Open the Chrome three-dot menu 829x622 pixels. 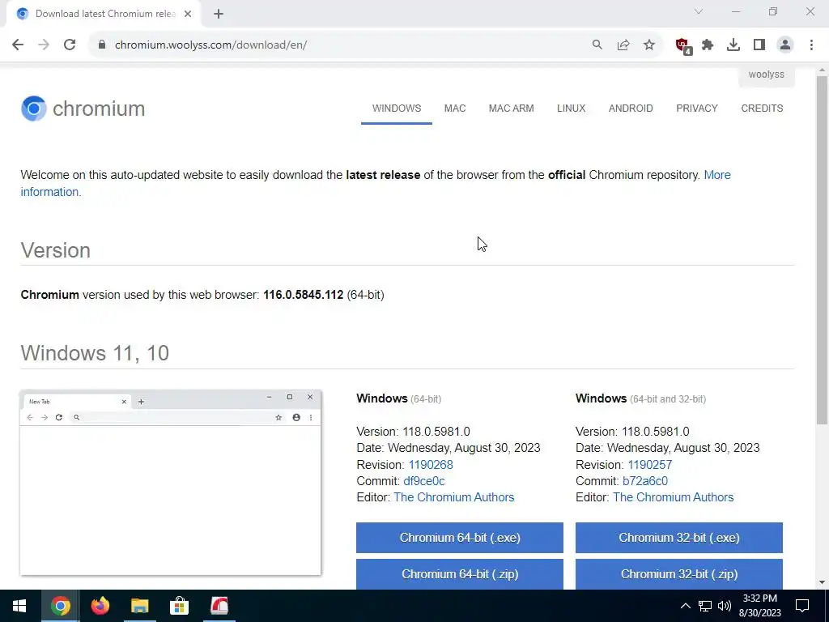pyautogui.click(x=811, y=45)
